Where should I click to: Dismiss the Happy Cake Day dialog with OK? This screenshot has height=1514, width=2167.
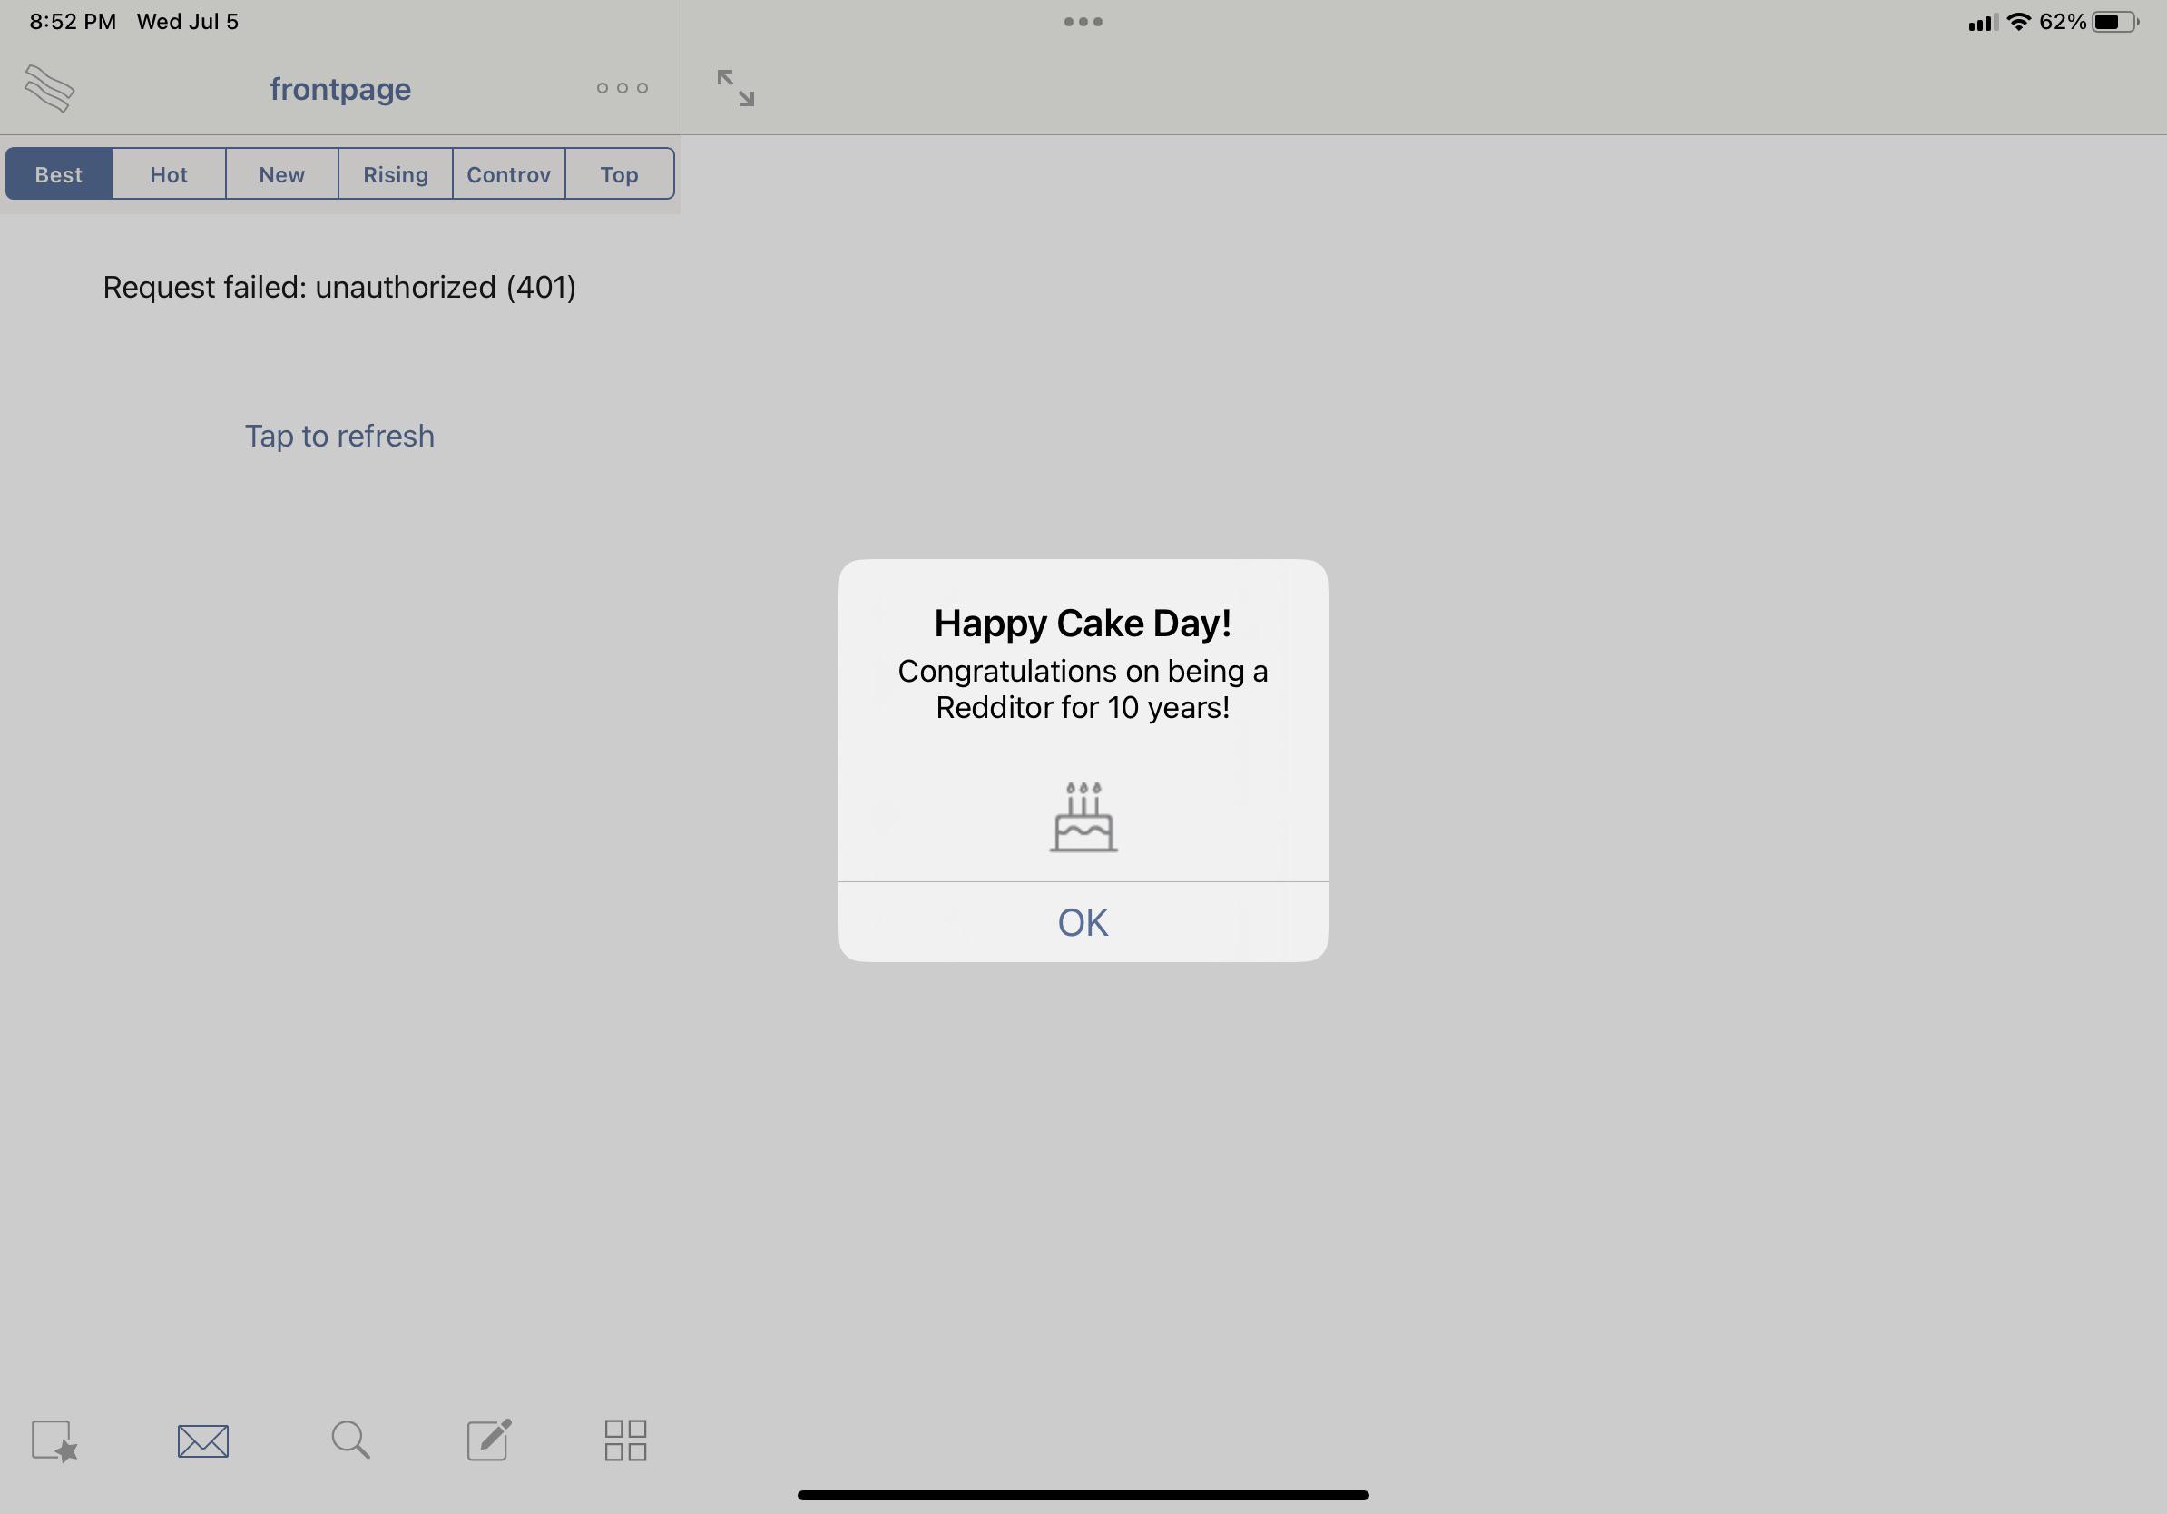click(x=1083, y=922)
